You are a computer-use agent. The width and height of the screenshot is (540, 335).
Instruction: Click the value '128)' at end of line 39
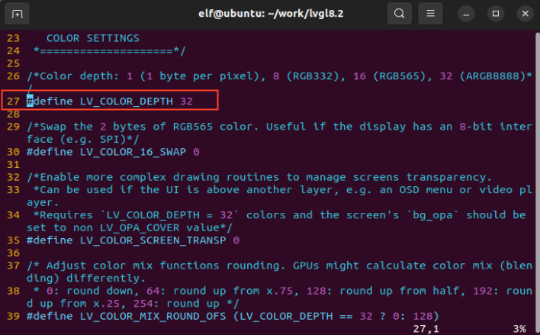(426, 317)
